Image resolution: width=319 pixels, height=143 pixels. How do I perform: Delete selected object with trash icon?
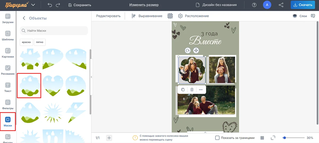coord(192,90)
